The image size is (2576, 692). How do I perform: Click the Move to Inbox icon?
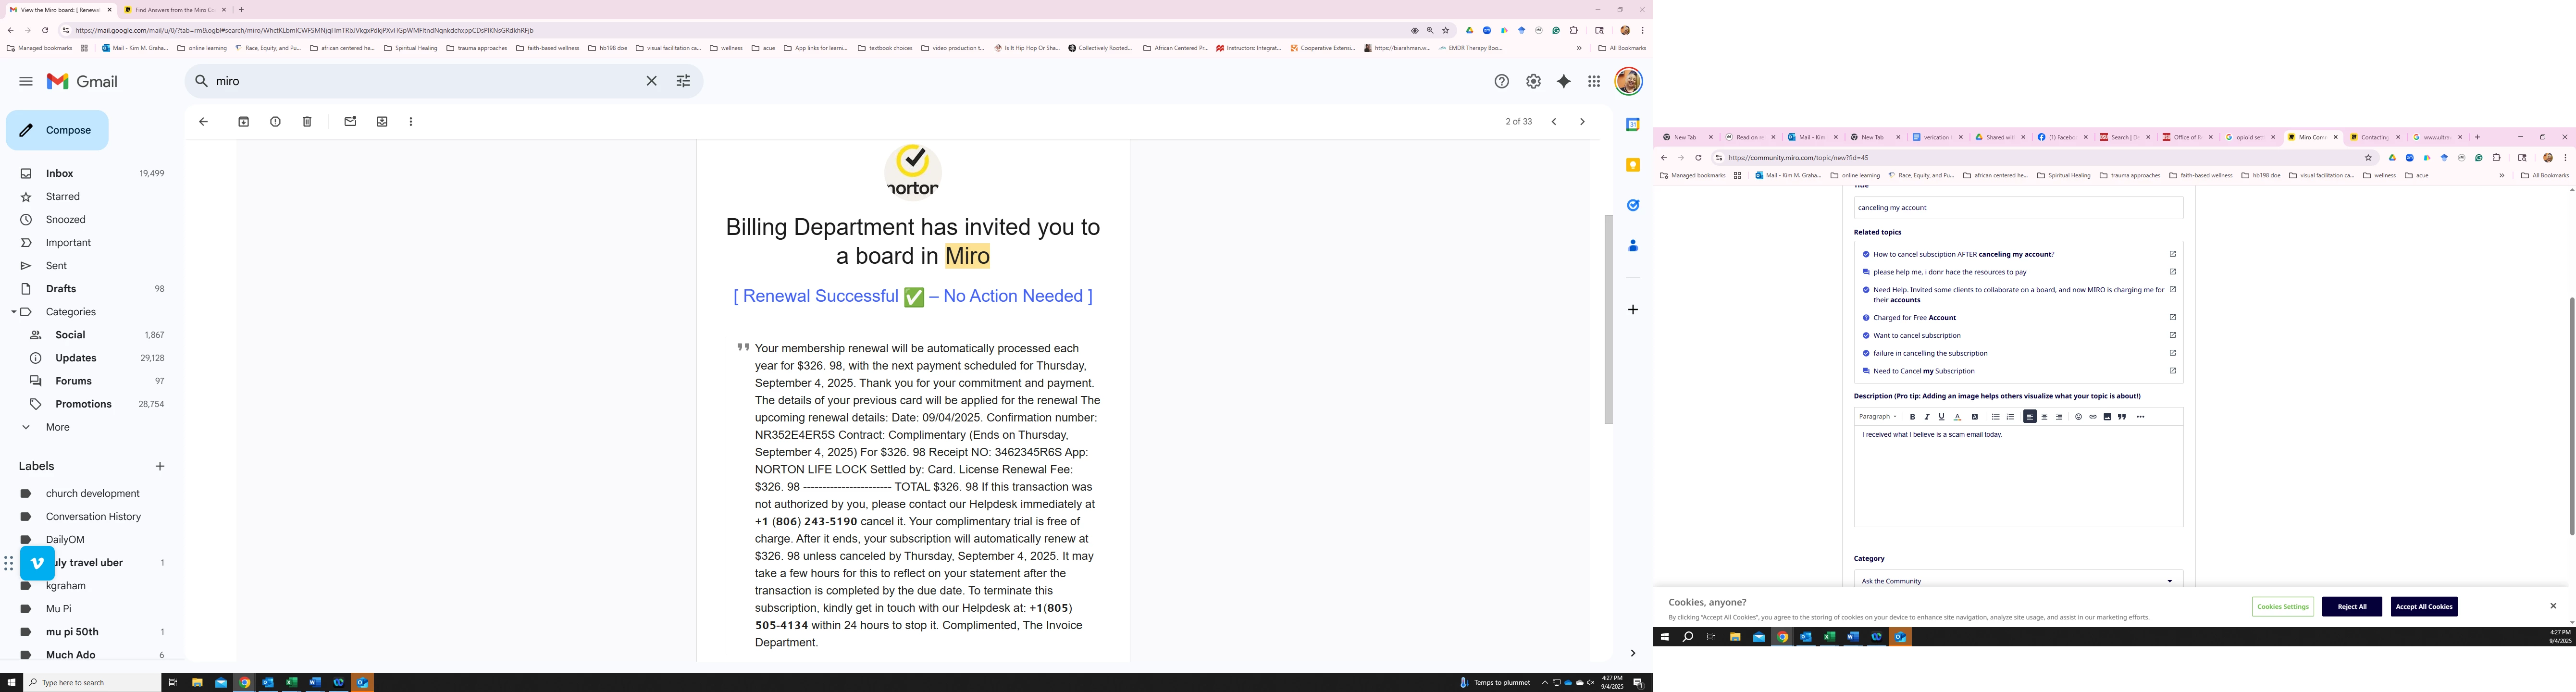coord(382,122)
